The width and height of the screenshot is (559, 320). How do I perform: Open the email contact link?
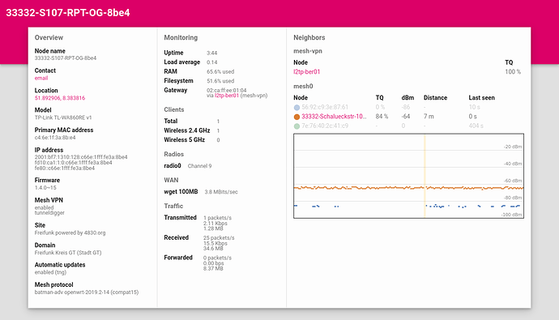[41, 78]
